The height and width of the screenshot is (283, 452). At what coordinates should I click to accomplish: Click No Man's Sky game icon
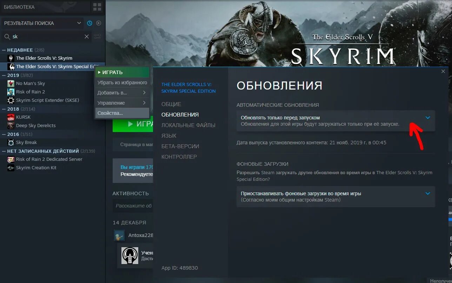pyautogui.click(x=11, y=83)
